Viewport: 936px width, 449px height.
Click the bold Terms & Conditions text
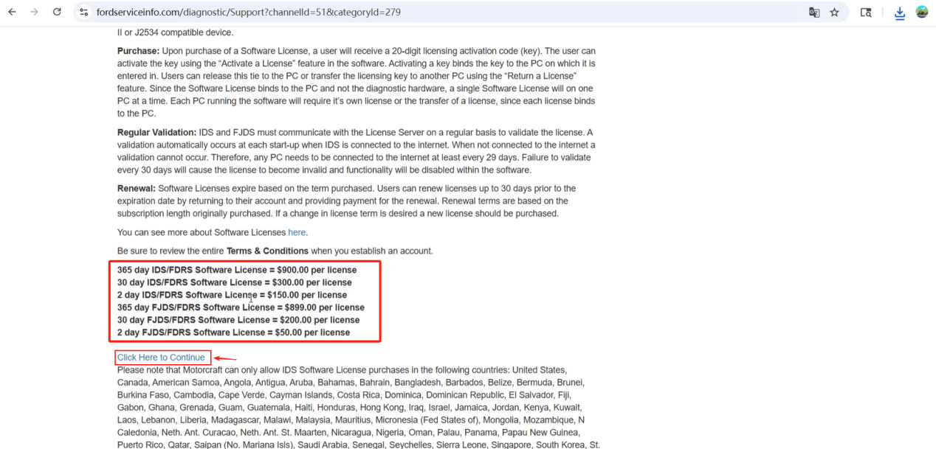[x=267, y=251]
